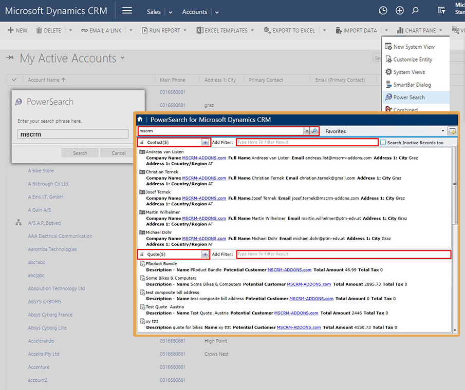
Task: Open search phrase history dropdown arrow
Action: tap(307, 131)
